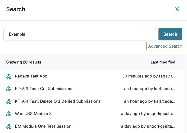
Task: Open KT-API Test: Get Submissions result
Action: 43,89
